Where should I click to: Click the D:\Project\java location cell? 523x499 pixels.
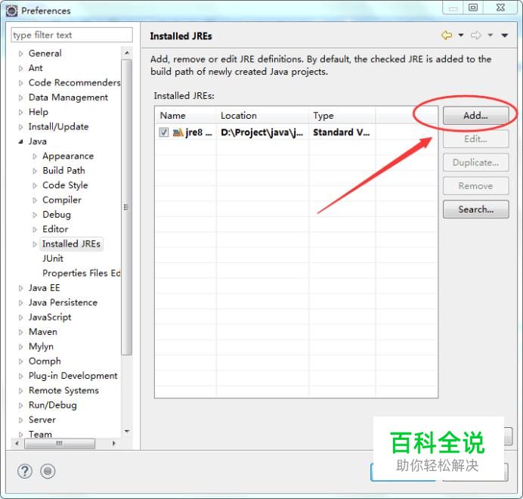point(261,132)
